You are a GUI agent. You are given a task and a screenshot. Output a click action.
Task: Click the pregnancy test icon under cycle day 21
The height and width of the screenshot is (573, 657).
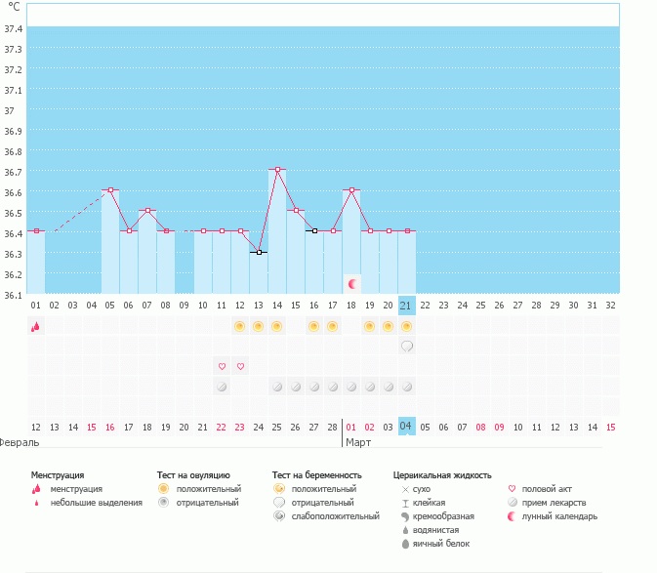pos(407,347)
